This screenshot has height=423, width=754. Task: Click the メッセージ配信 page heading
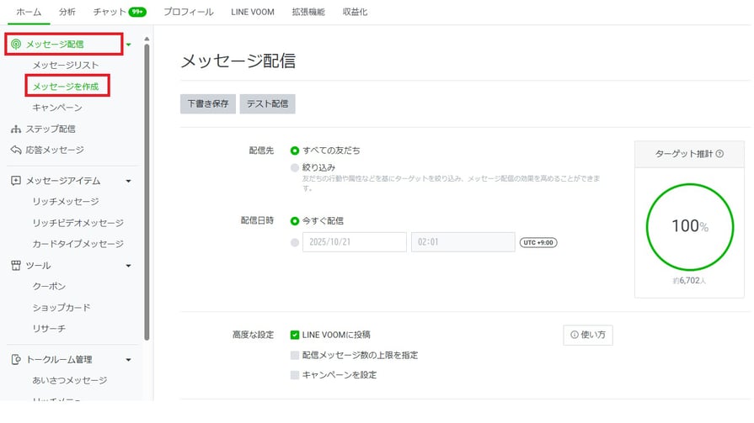pyautogui.click(x=238, y=61)
